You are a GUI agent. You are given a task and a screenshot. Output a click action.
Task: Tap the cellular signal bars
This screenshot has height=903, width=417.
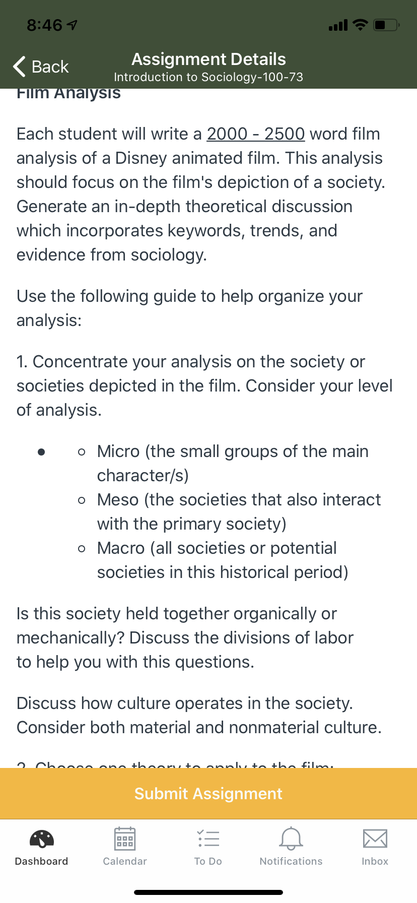tap(338, 25)
